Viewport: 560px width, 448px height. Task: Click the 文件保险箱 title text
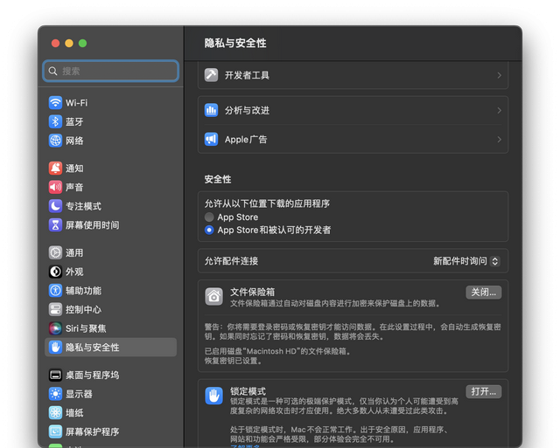252,292
